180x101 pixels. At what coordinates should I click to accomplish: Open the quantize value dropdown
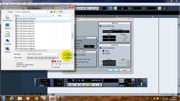[150, 8]
